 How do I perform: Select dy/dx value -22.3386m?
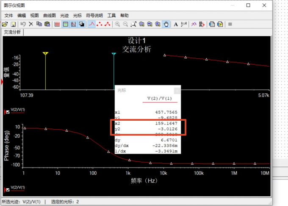tap(165, 146)
